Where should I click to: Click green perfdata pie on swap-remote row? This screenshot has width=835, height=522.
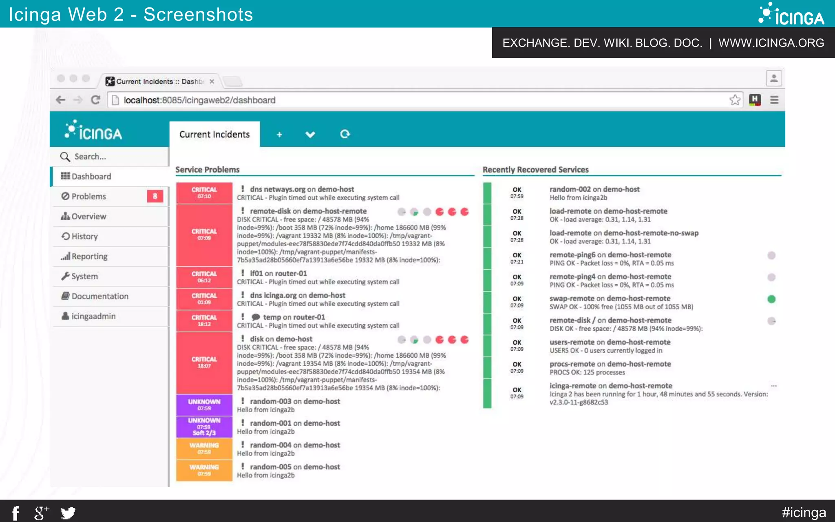[x=771, y=299]
